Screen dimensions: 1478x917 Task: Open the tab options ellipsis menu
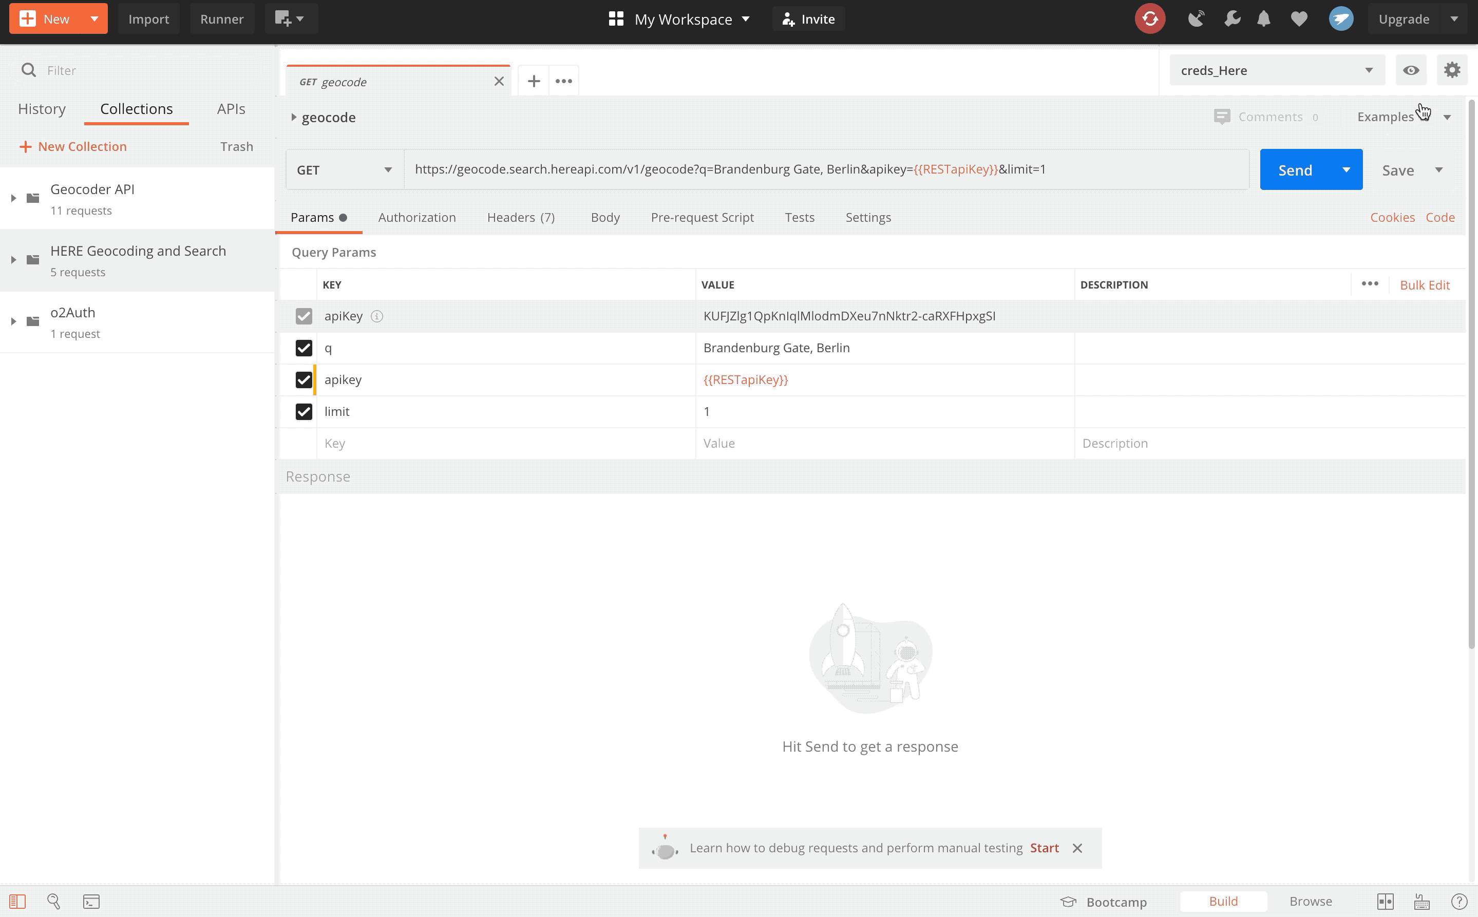tap(564, 81)
